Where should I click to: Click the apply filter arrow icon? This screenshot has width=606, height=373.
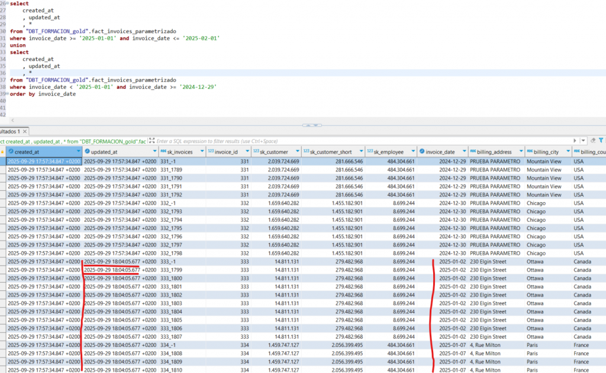576,141
